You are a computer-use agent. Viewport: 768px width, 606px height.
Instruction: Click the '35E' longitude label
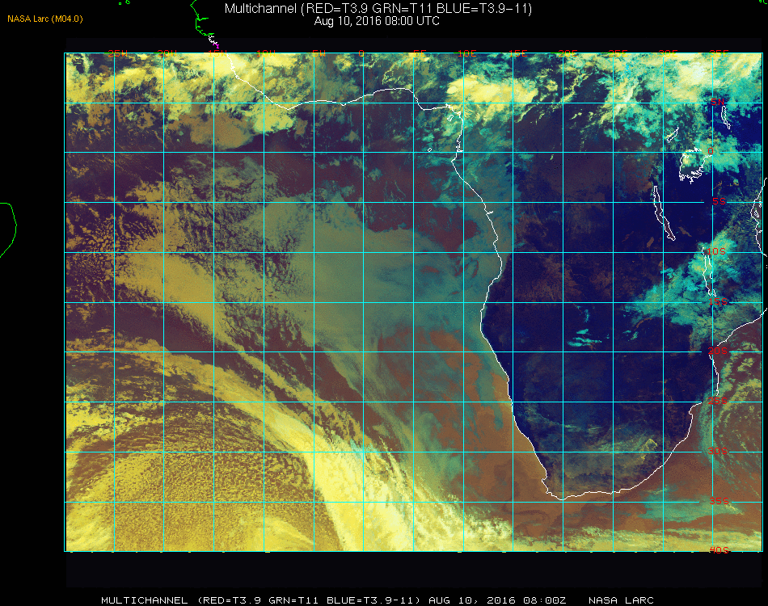pos(719,53)
